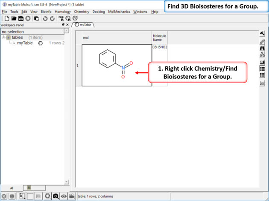
Task: Click the New file icon in toolbar
Action: point(7,18)
